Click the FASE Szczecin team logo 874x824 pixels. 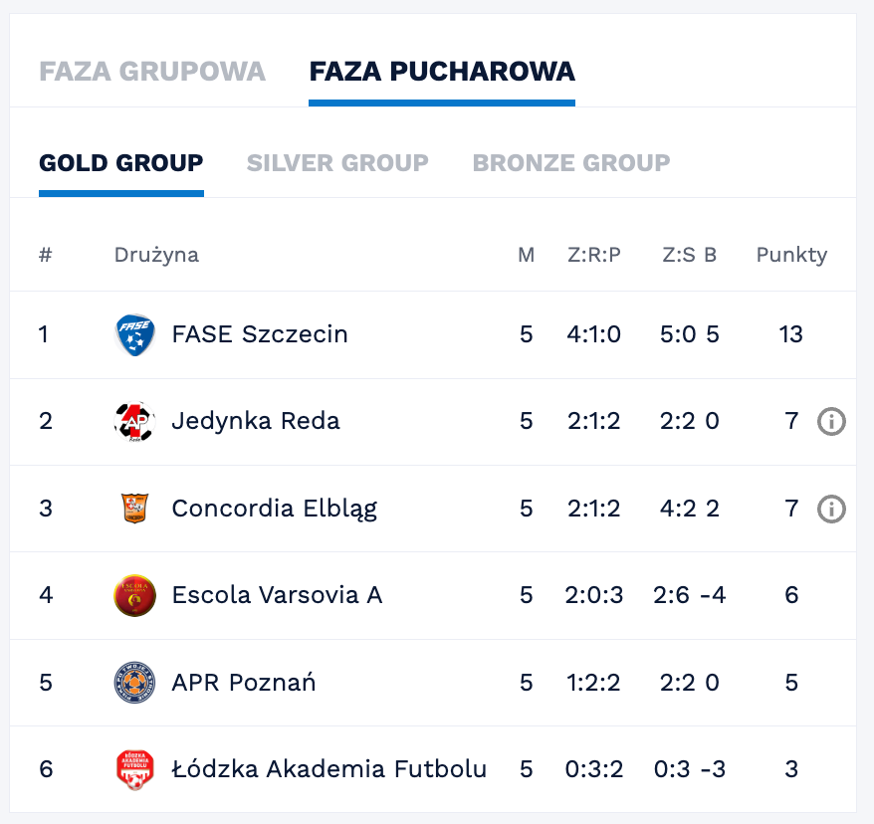pyautogui.click(x=134, y=334)
